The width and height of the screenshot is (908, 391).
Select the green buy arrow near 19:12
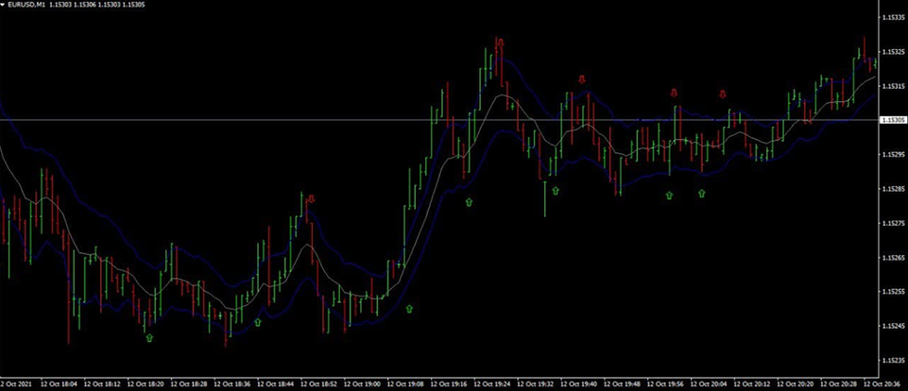pos(409,309)
